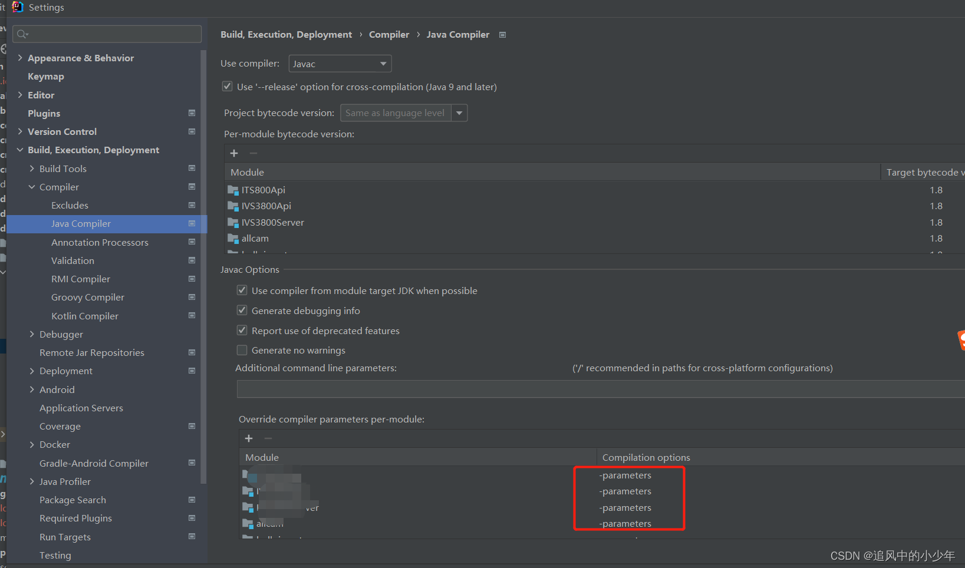Select the allcam module row in bytecode list
Screen dimensions: 965x568
255,238
